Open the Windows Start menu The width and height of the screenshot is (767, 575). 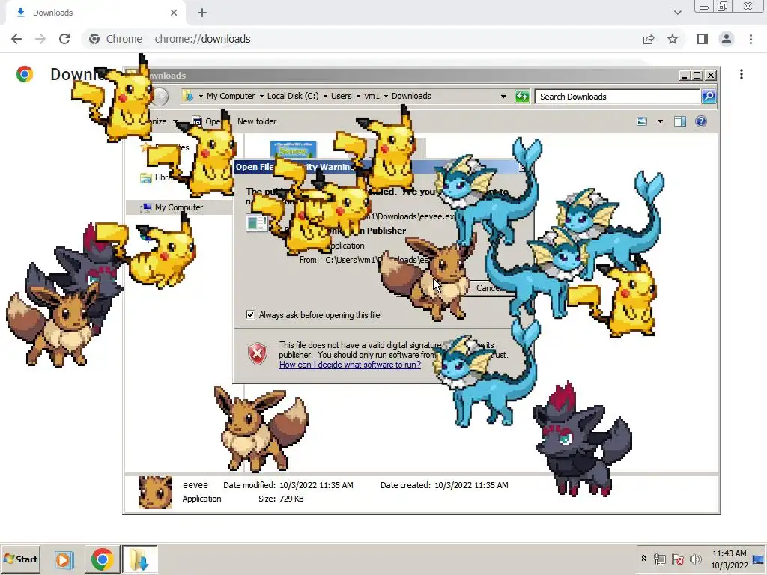(20, 559)
